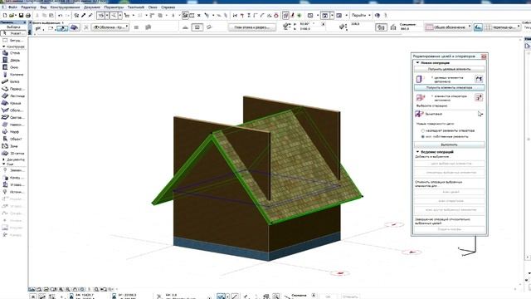
Task: Expand the 'Документирование' toolbox group
Action: pos(3,159)
